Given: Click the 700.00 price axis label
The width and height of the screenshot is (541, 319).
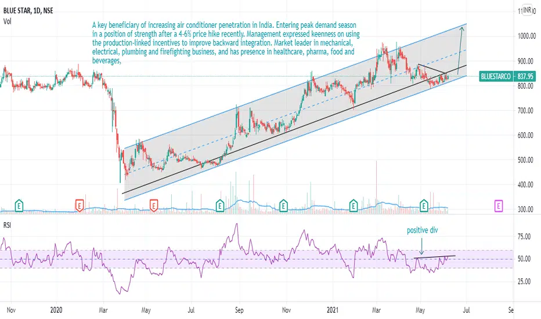Looking at the screenshot, I should [526, 111].
